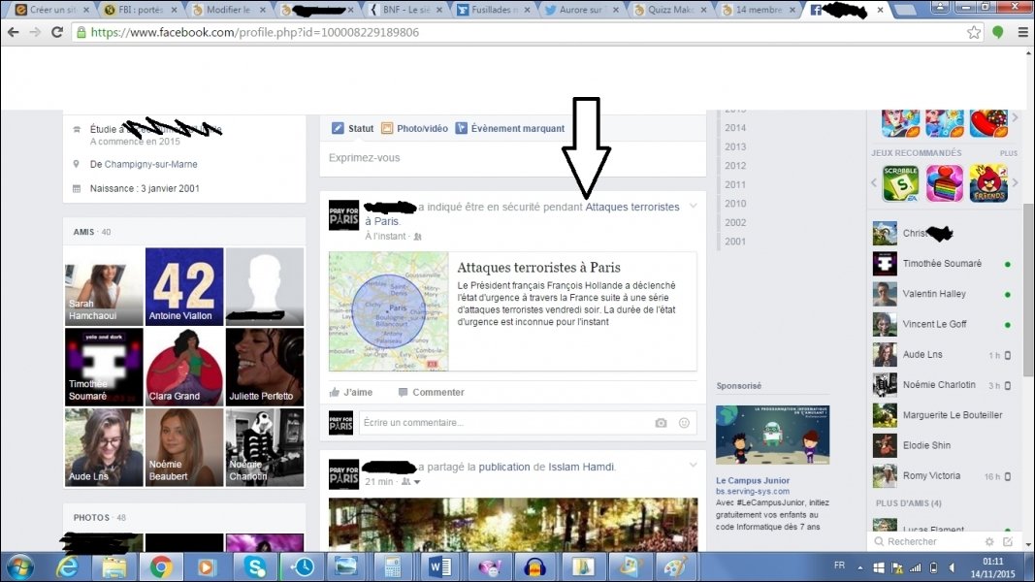Bookmark page with star icon

[974, 32]
